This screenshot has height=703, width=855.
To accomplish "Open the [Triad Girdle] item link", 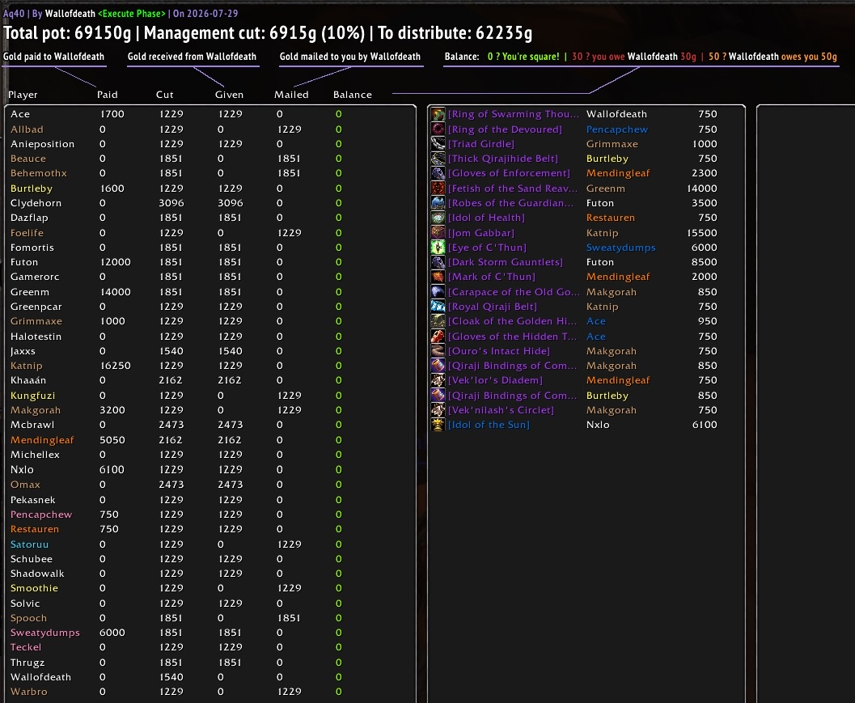I will [x=481, y=144].
